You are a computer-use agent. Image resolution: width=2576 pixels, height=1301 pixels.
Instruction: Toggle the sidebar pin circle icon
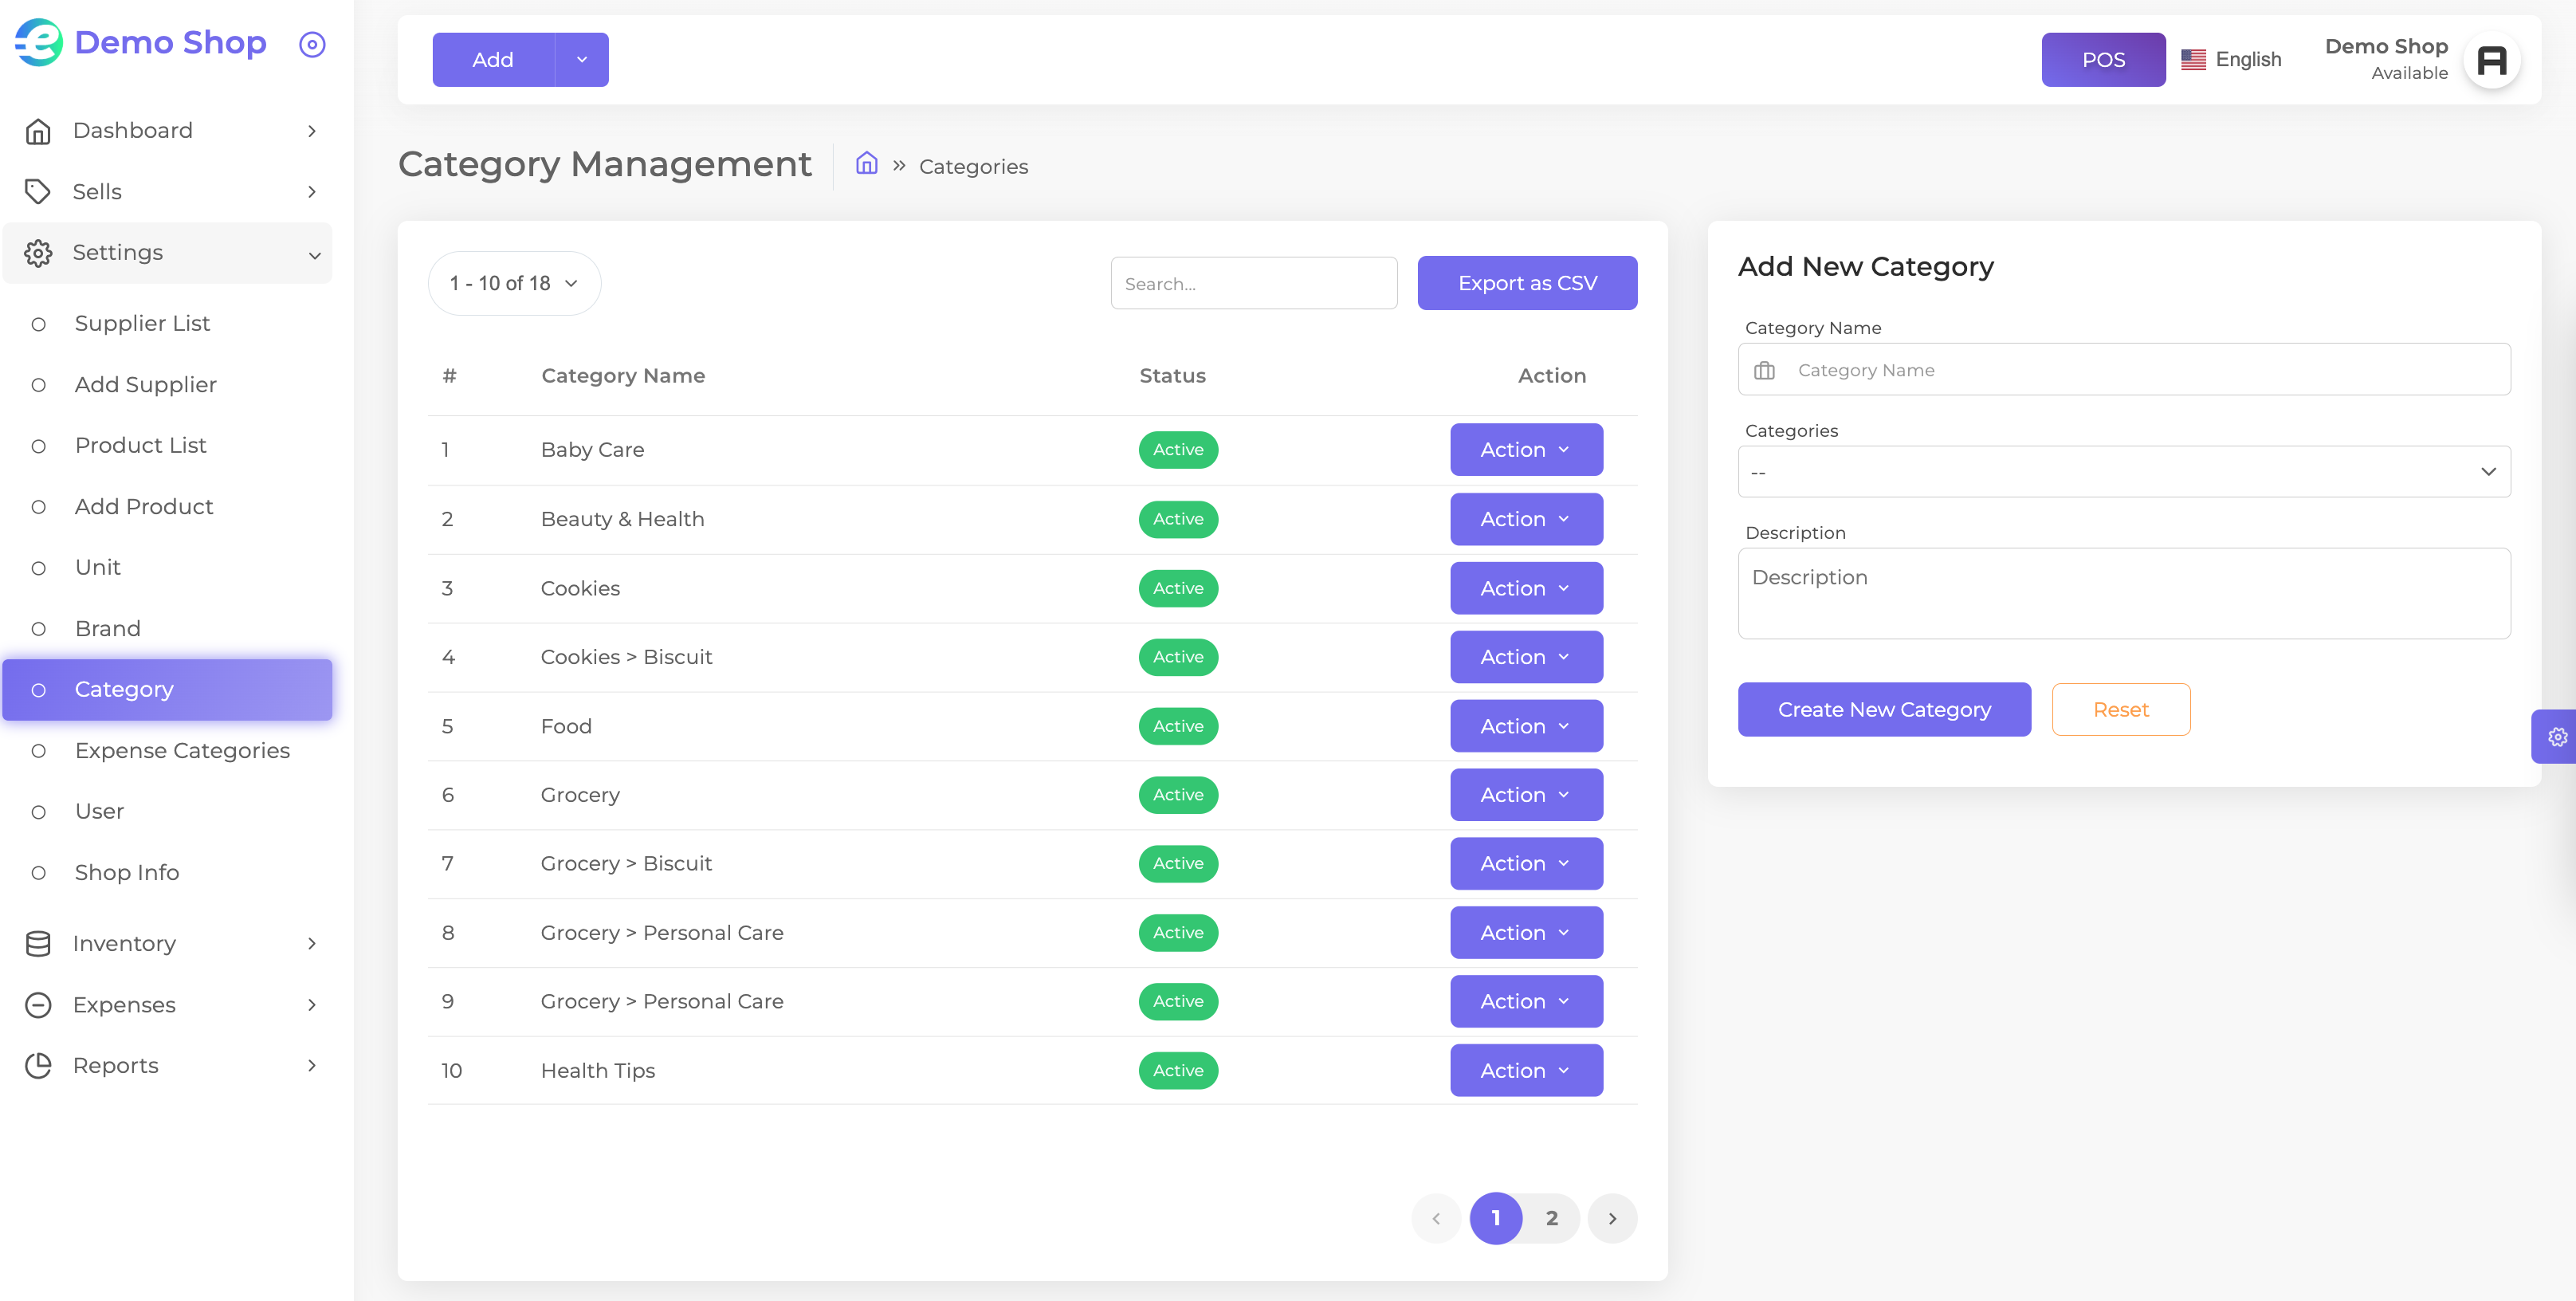pyautogui.click(x=312, y=44)
